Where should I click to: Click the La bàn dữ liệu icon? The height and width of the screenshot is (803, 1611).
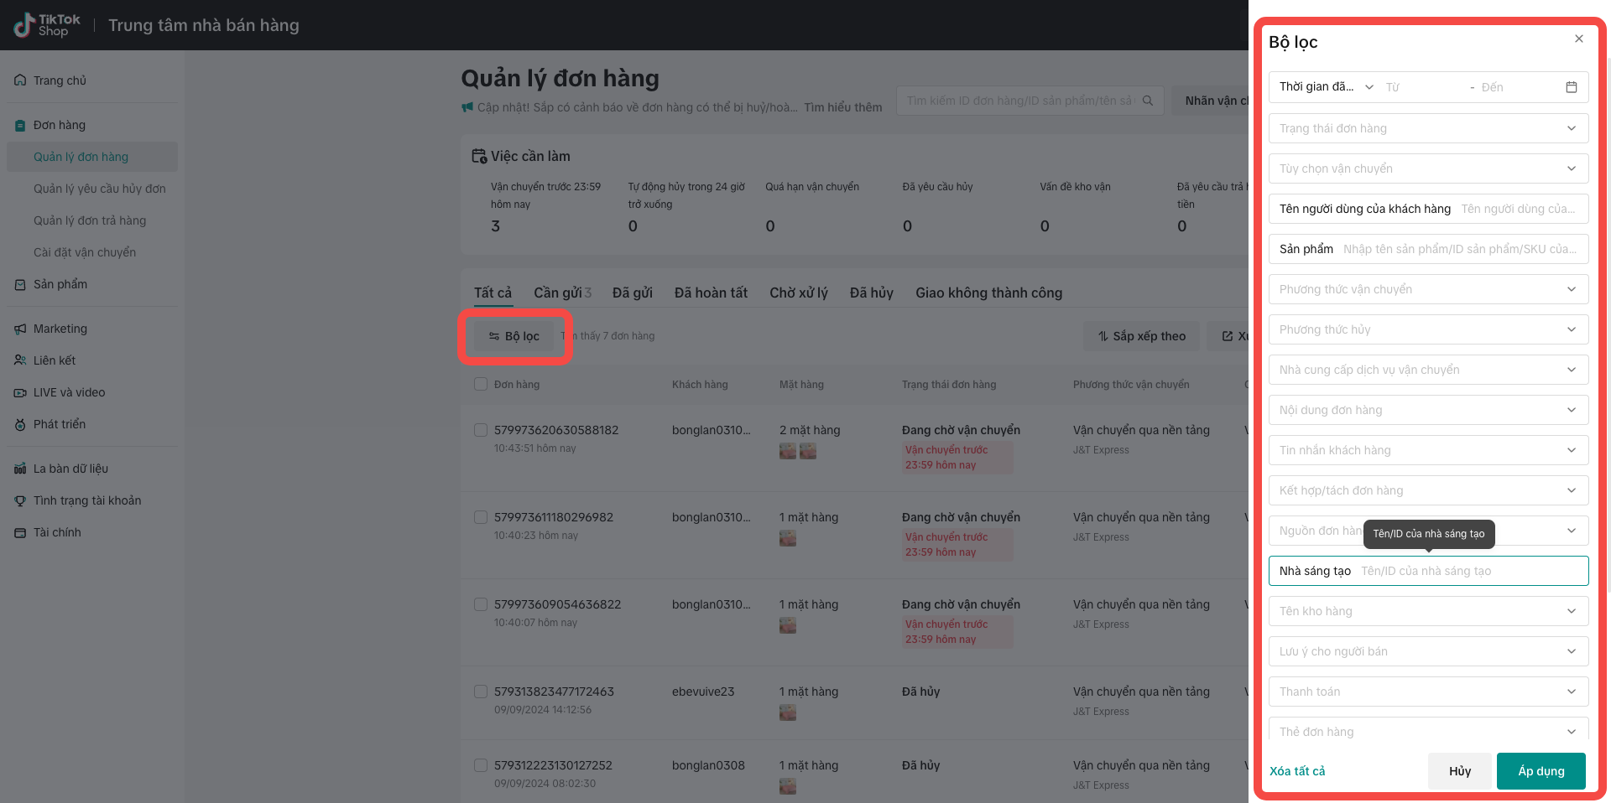[20, 469]
